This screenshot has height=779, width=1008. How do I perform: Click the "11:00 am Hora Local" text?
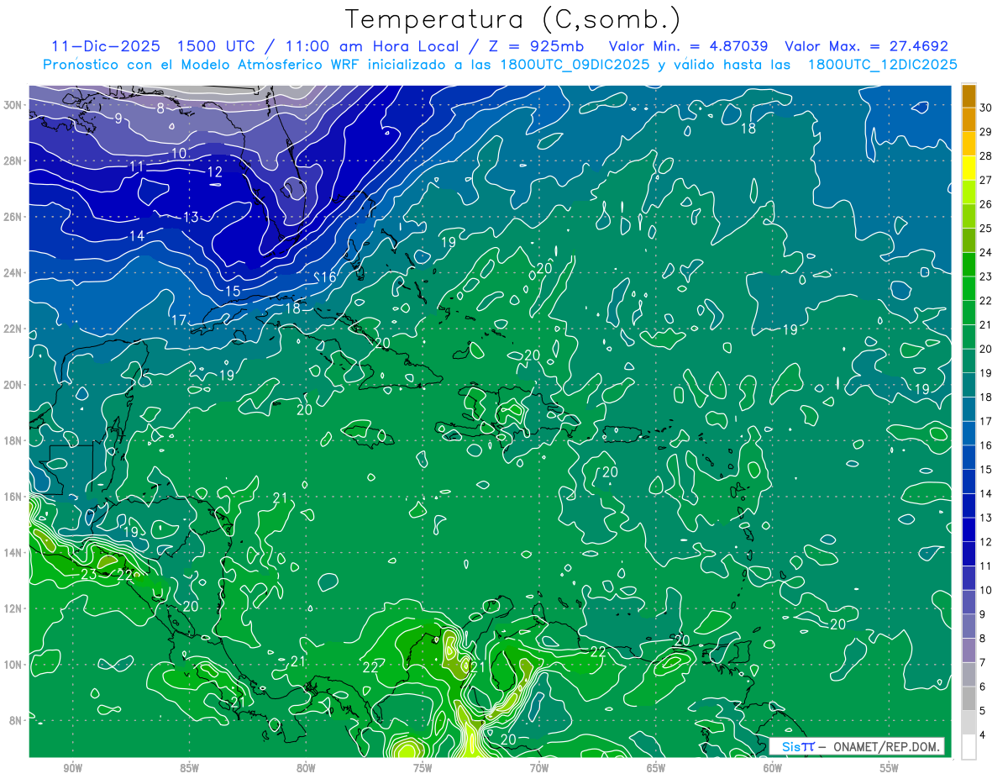[371, 46]
